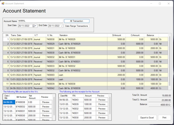Image resolution: width=174 pixels, height=125 pixels.
Task: Preview bill B7400030
Action: click(46, 116)
